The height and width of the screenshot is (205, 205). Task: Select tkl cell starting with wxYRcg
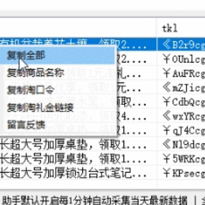pos(181,117)
